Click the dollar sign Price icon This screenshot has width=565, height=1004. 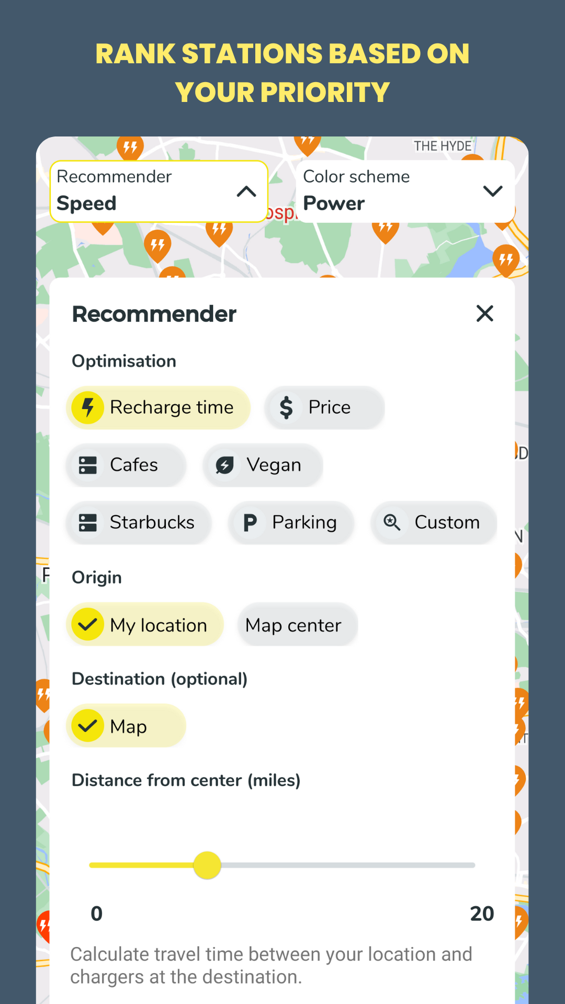[x=286, y=407]
